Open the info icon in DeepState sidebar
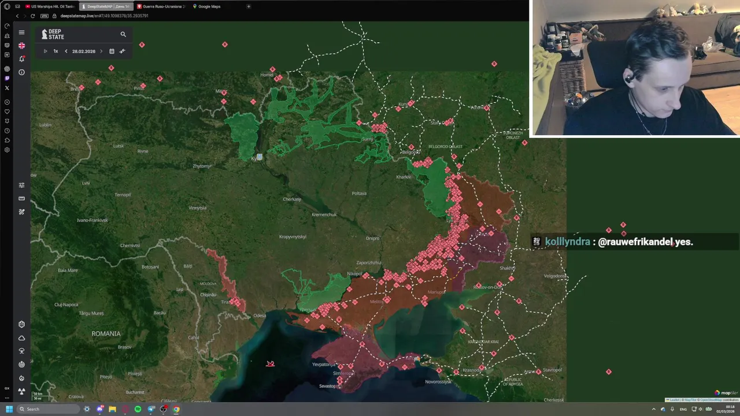This screenshot has width=740, height=416. (x=21, y=72)
